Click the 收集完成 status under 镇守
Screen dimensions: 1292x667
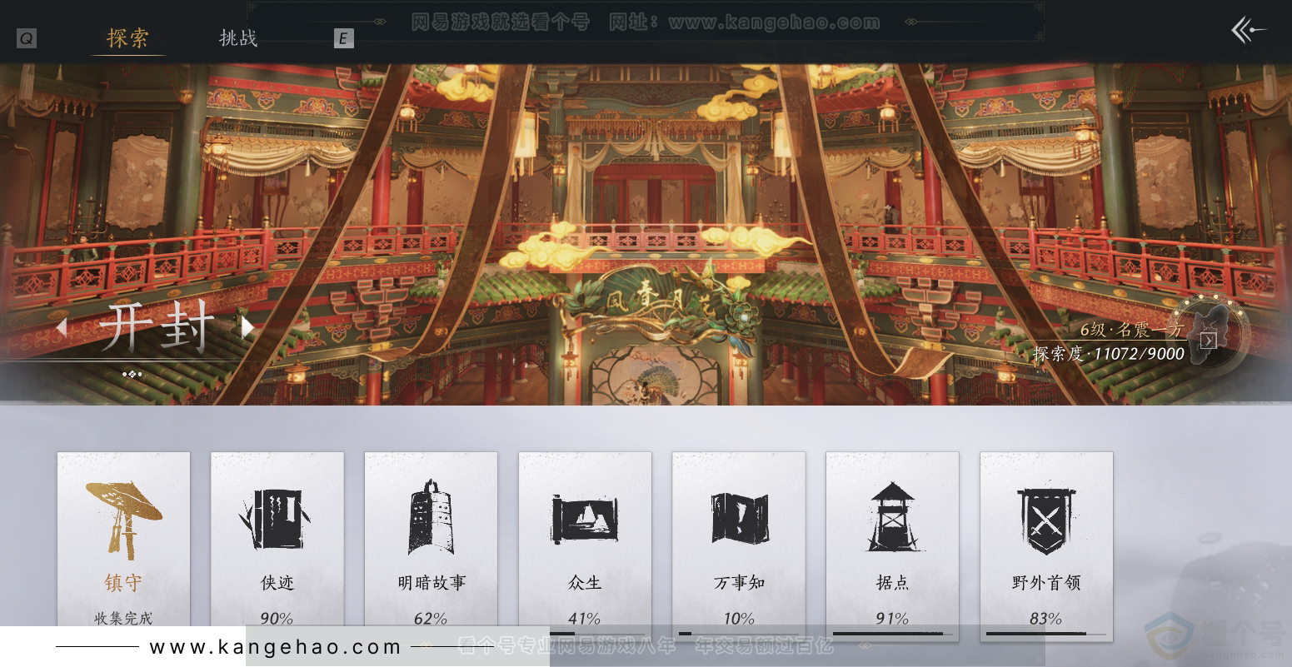(x=123, y=618)
